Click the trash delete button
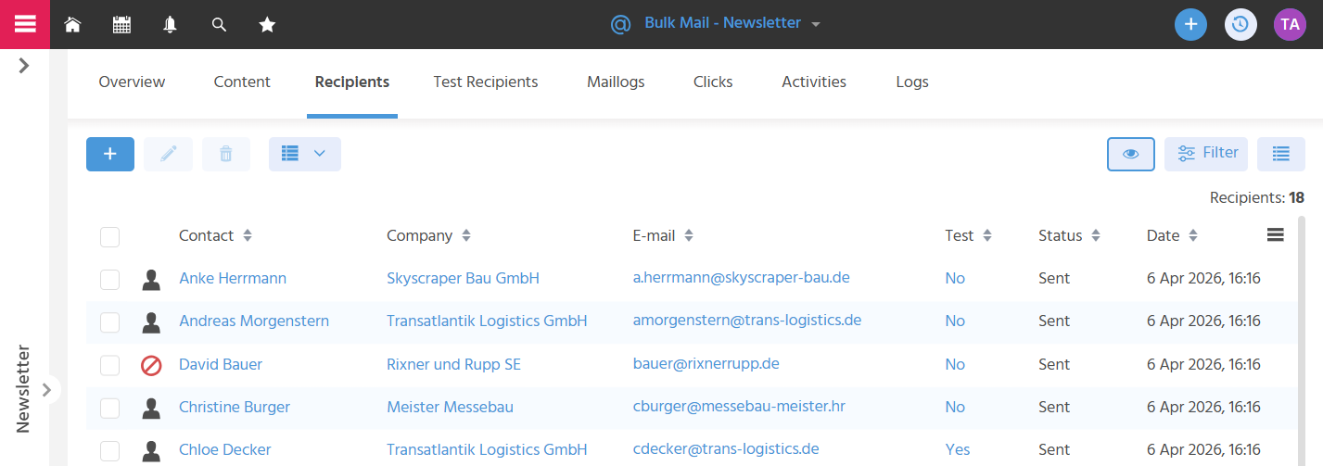This screenshot has width=1323, height=466. click(225, 154)
